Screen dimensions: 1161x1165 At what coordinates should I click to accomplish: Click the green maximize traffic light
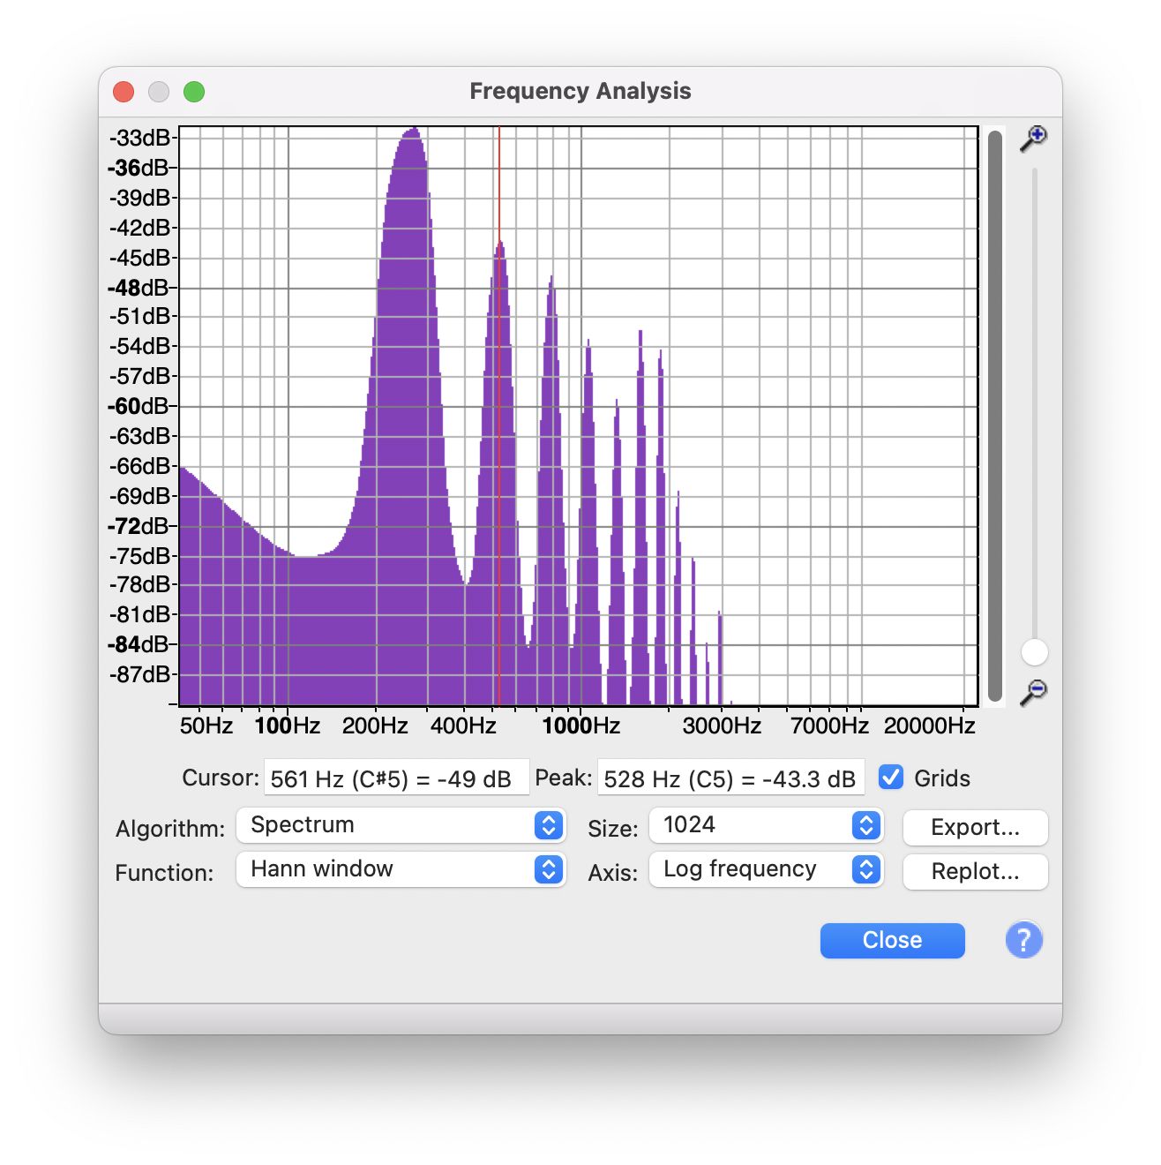point(194,91)
